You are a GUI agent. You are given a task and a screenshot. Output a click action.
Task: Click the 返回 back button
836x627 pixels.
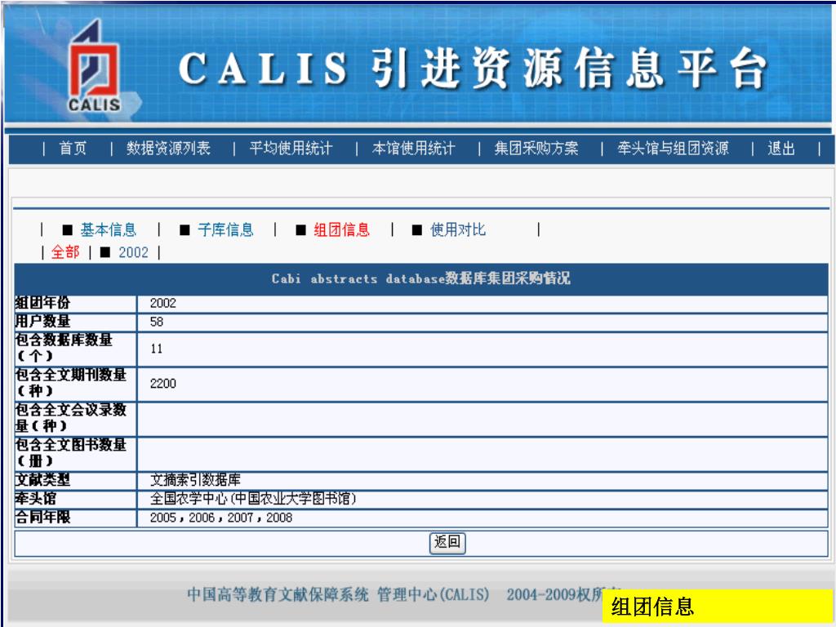coord(447,543)
